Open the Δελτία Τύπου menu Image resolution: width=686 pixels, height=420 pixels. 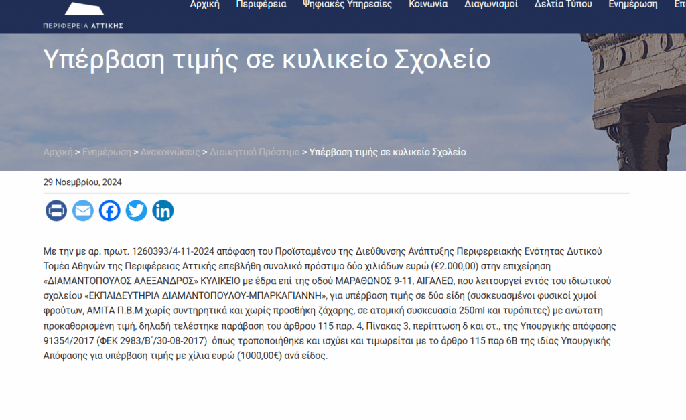(x=563, y=5)
